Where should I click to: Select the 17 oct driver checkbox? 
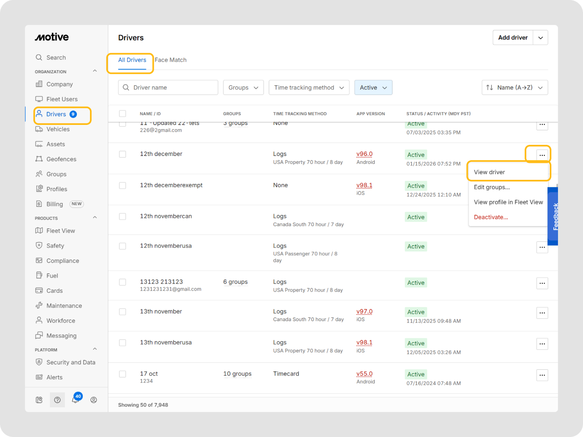click(122, 374)
